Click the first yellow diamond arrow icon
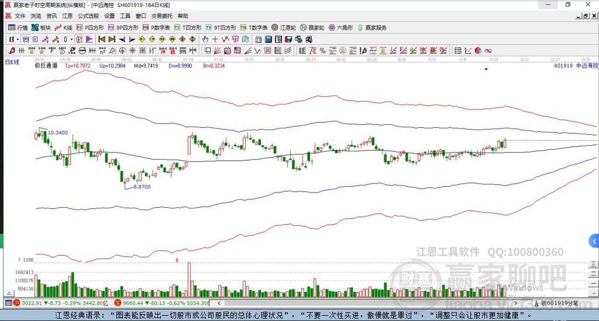The image size is (599, 321). [142, 39]
